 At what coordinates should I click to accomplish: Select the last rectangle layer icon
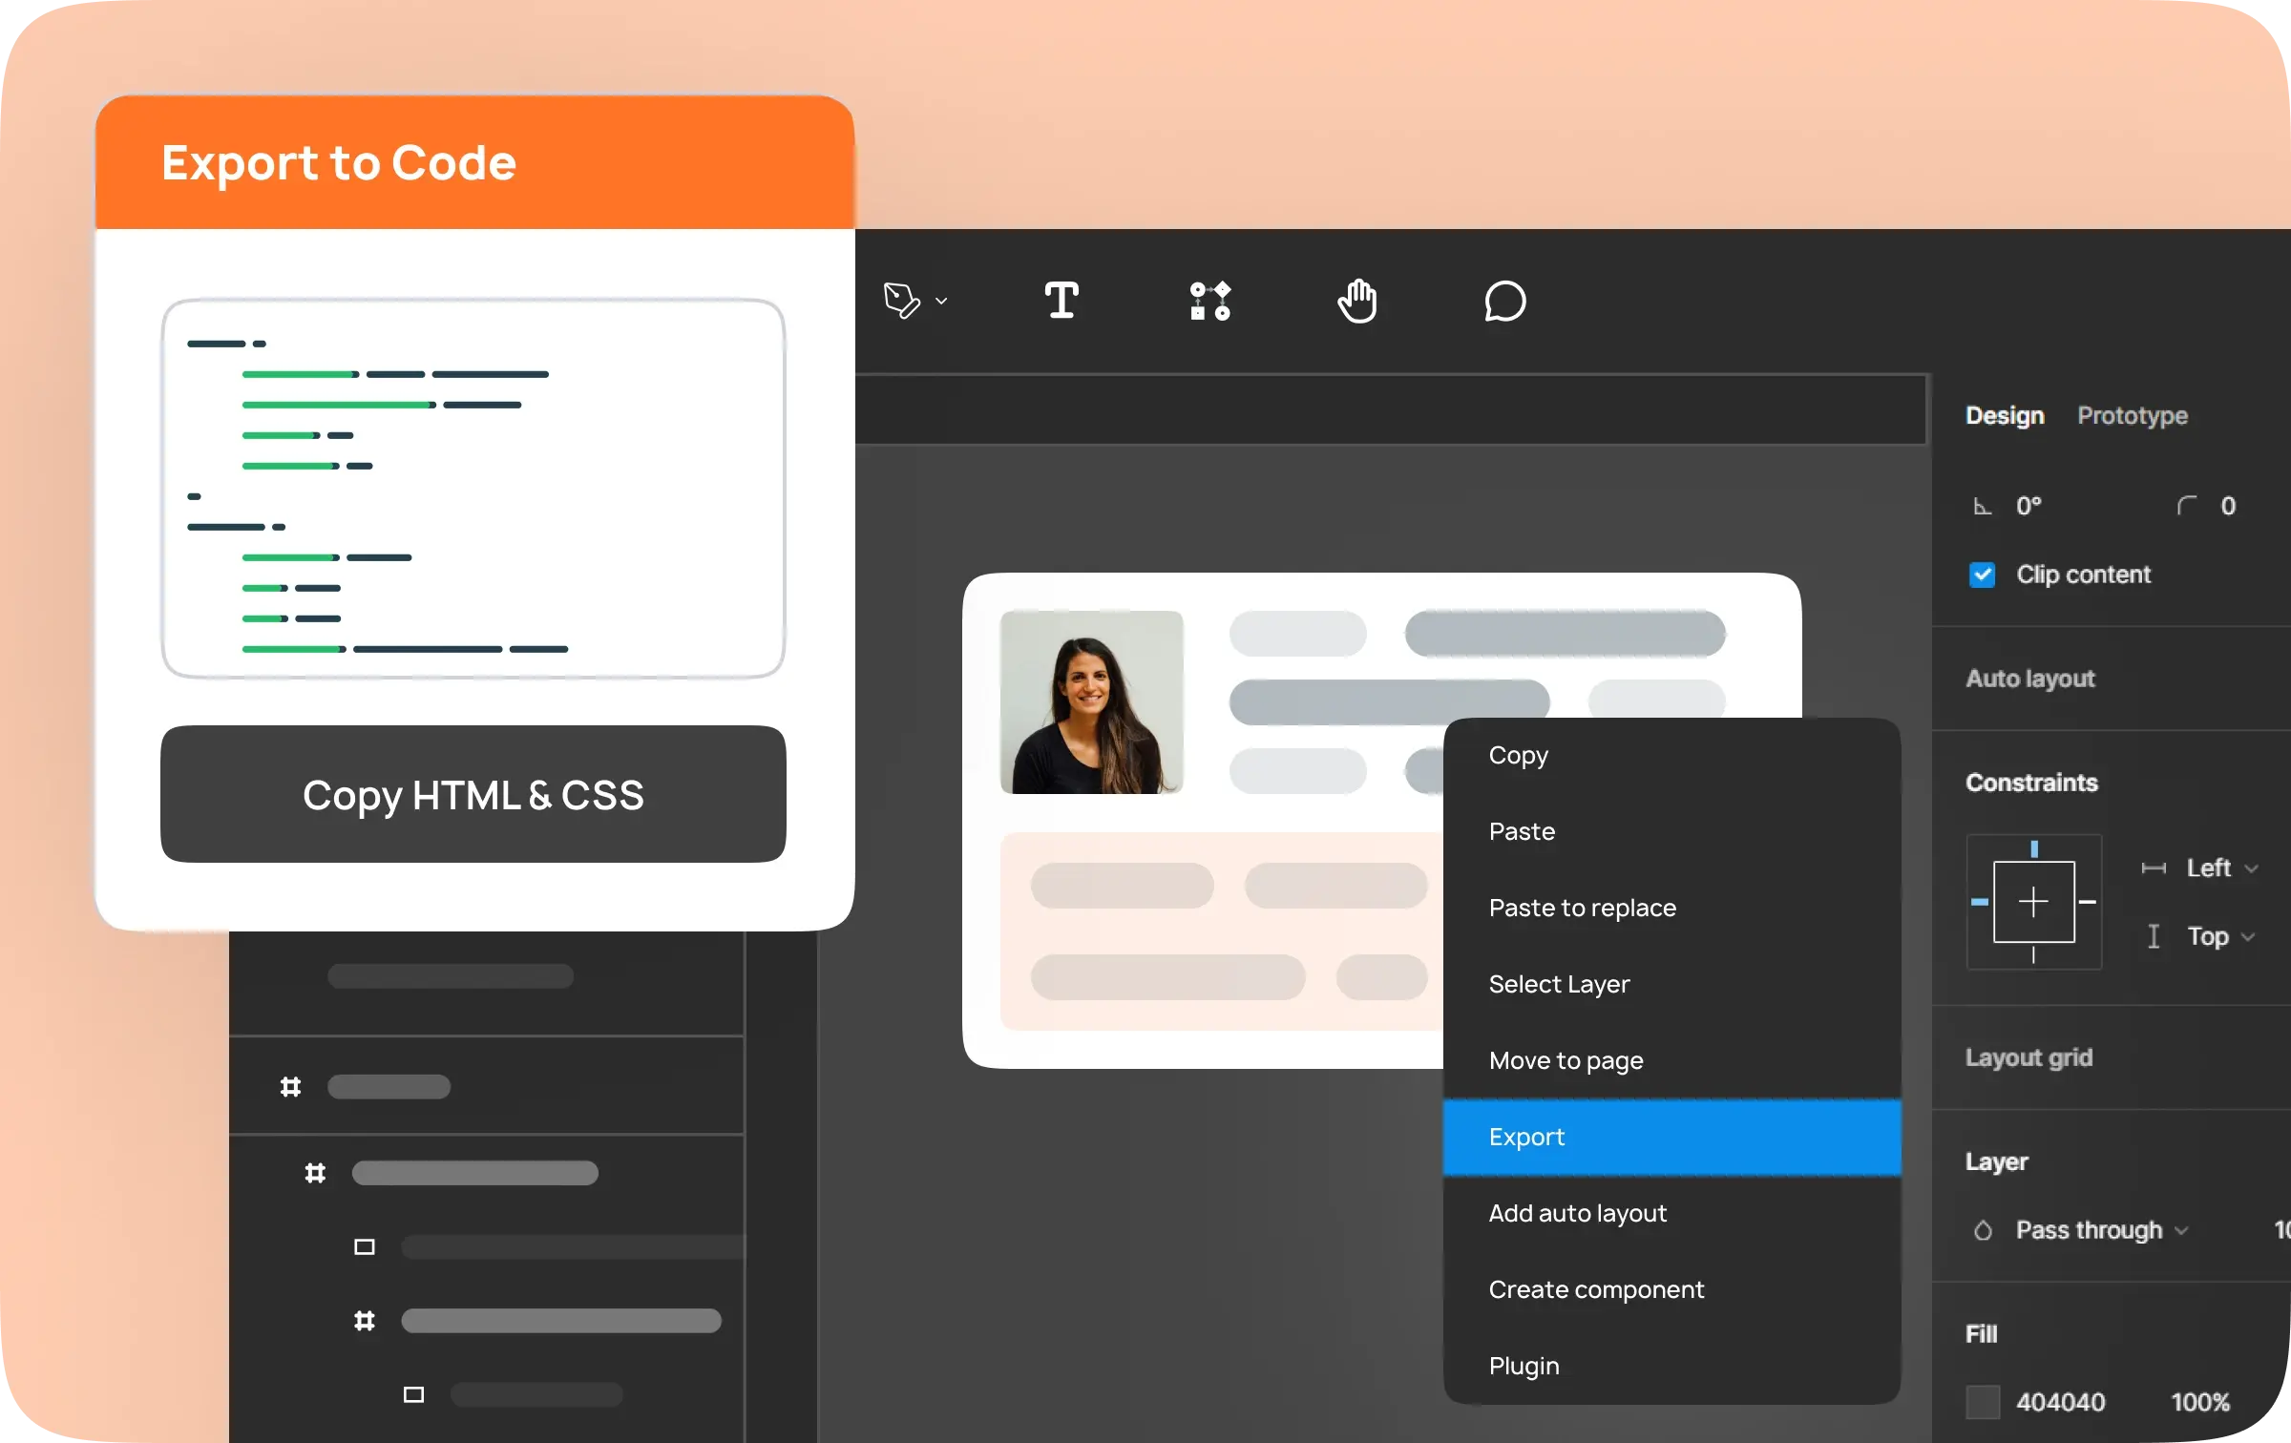coord(413,1394)
